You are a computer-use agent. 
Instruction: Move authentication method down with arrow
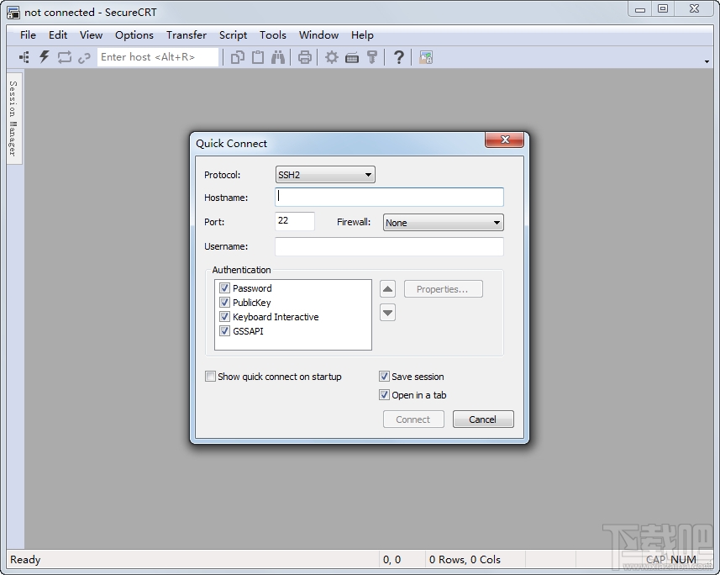coord(387,313)
